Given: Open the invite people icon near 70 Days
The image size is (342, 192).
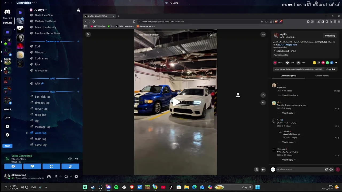Looking at the screenshot, I should pyautogui.click(x=78, y=10).
